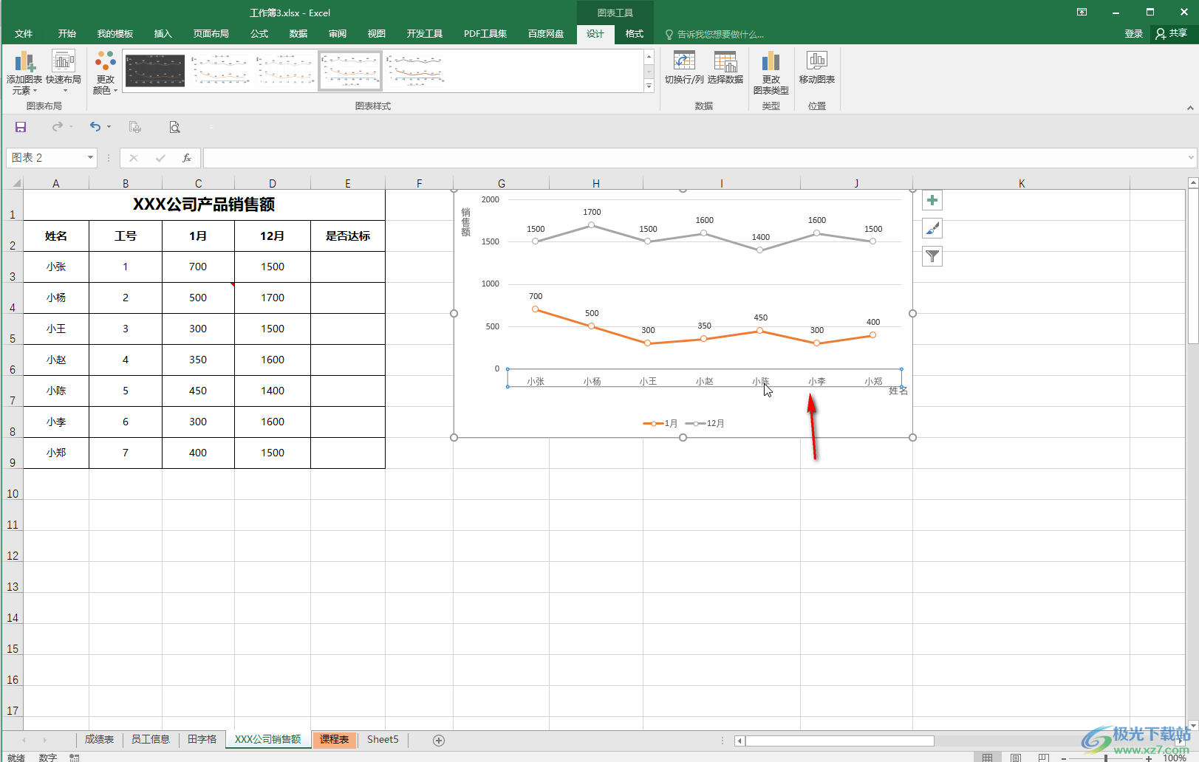The width and height of the screenshot is (1199, 762).
Task: Select the 12月 legend entry
Action: click(x=706, y=423)
